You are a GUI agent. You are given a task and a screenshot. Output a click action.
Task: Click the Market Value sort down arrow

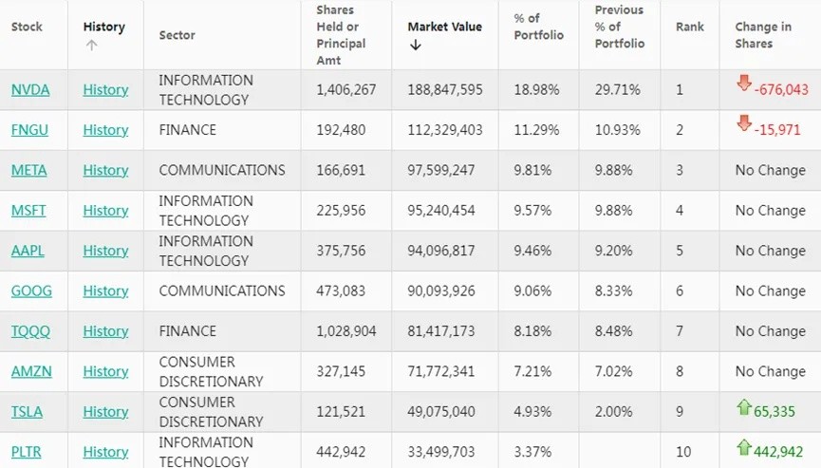(x=415, y=45)
